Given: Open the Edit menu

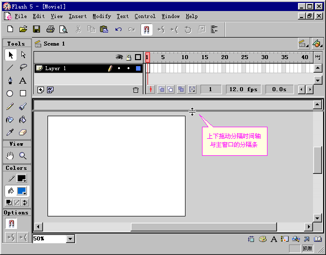Looking at the screenshot, I should (x=38, y=16).
